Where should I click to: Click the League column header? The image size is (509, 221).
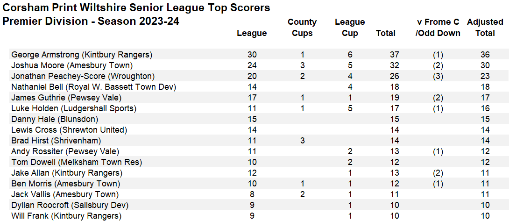[252, 33]
